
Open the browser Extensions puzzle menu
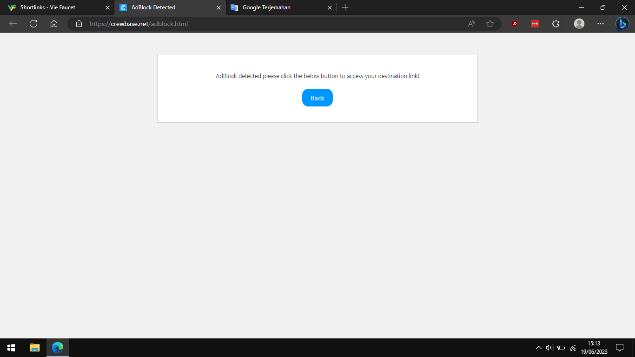tap(556, 24)
